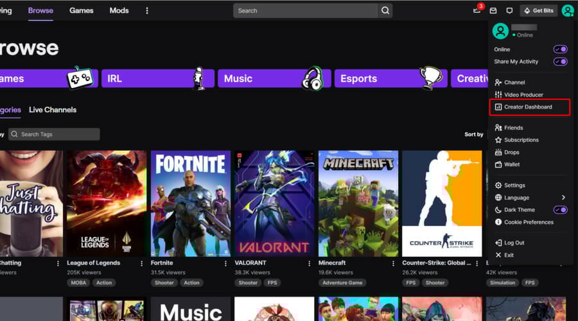Click the Subscriptions star icon
The width and height of the screenshot is (578, 321).
498,140
